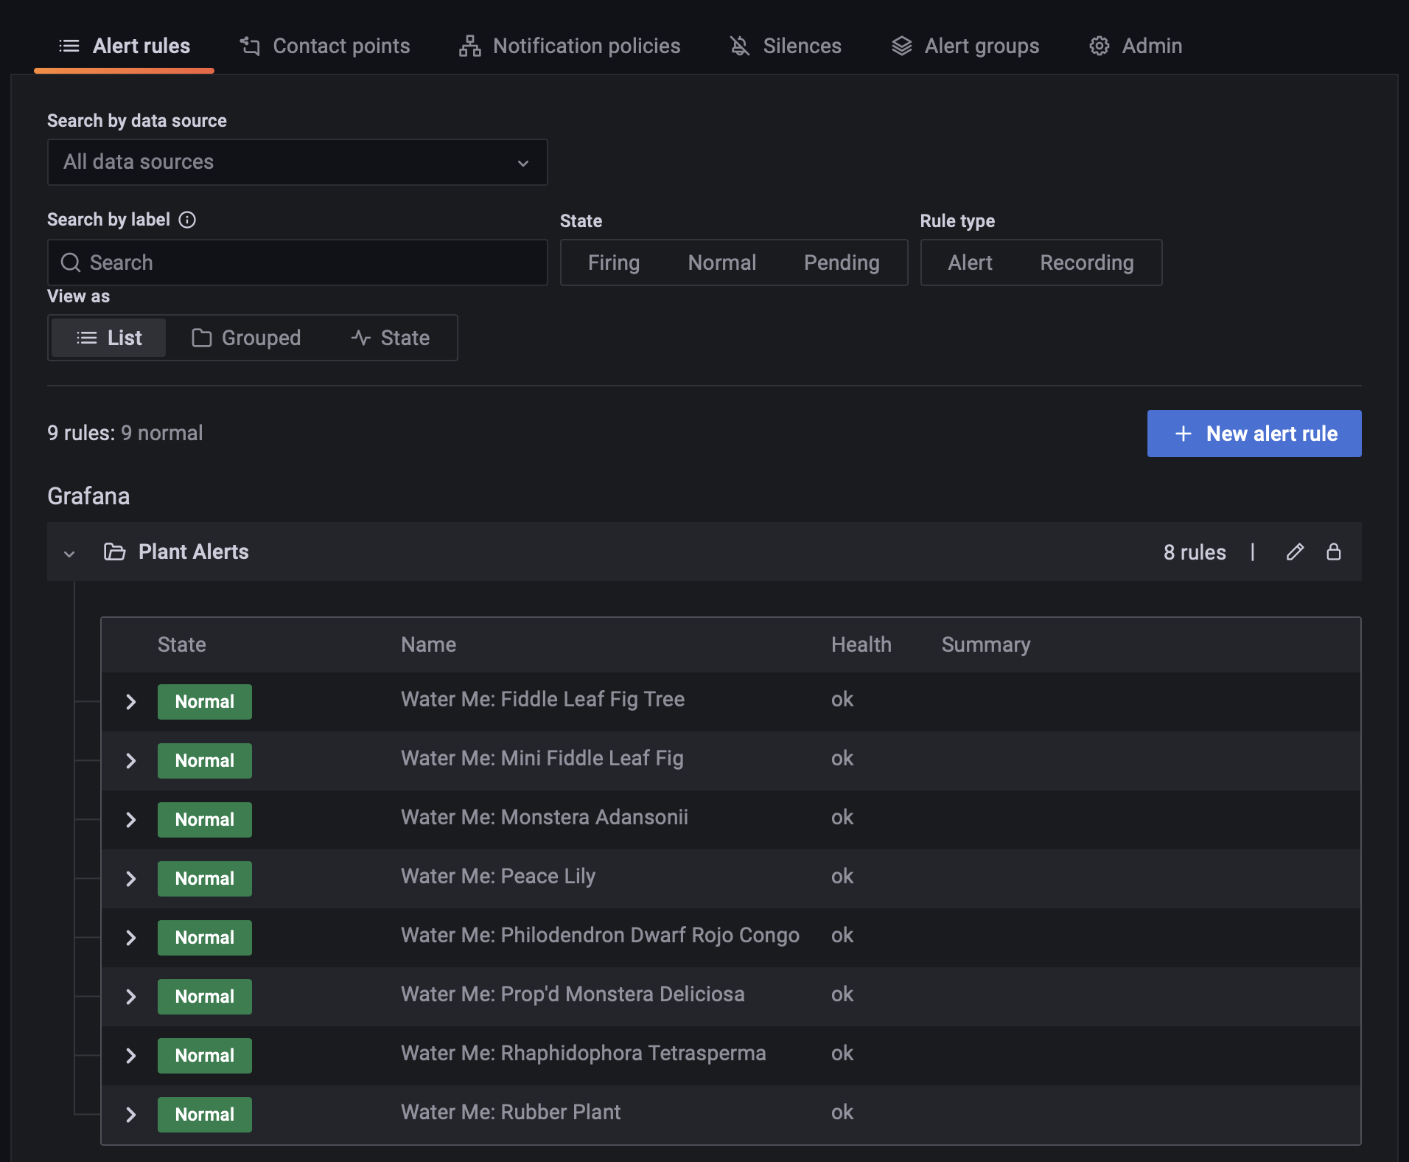
Task: Open the Alert groups tab
Action: coord(965,46)
